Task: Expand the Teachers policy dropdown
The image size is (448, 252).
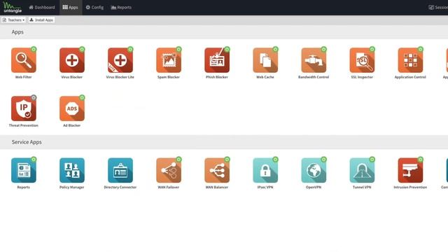Action: coord(13,20)
